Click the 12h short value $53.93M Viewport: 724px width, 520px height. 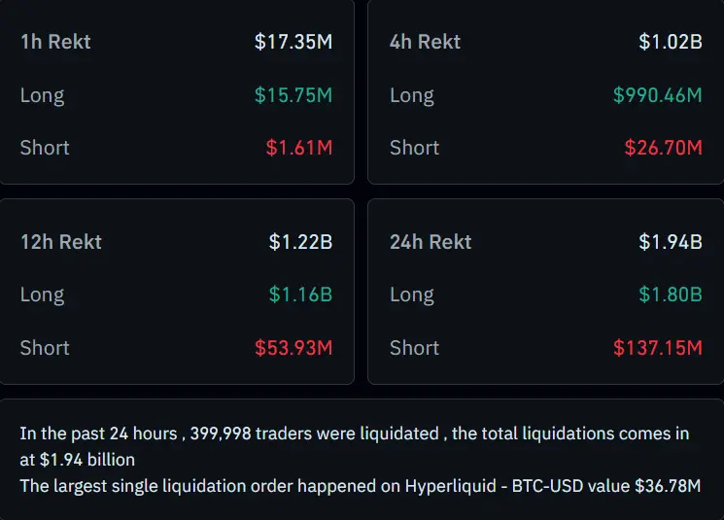(x=293, y=348)
